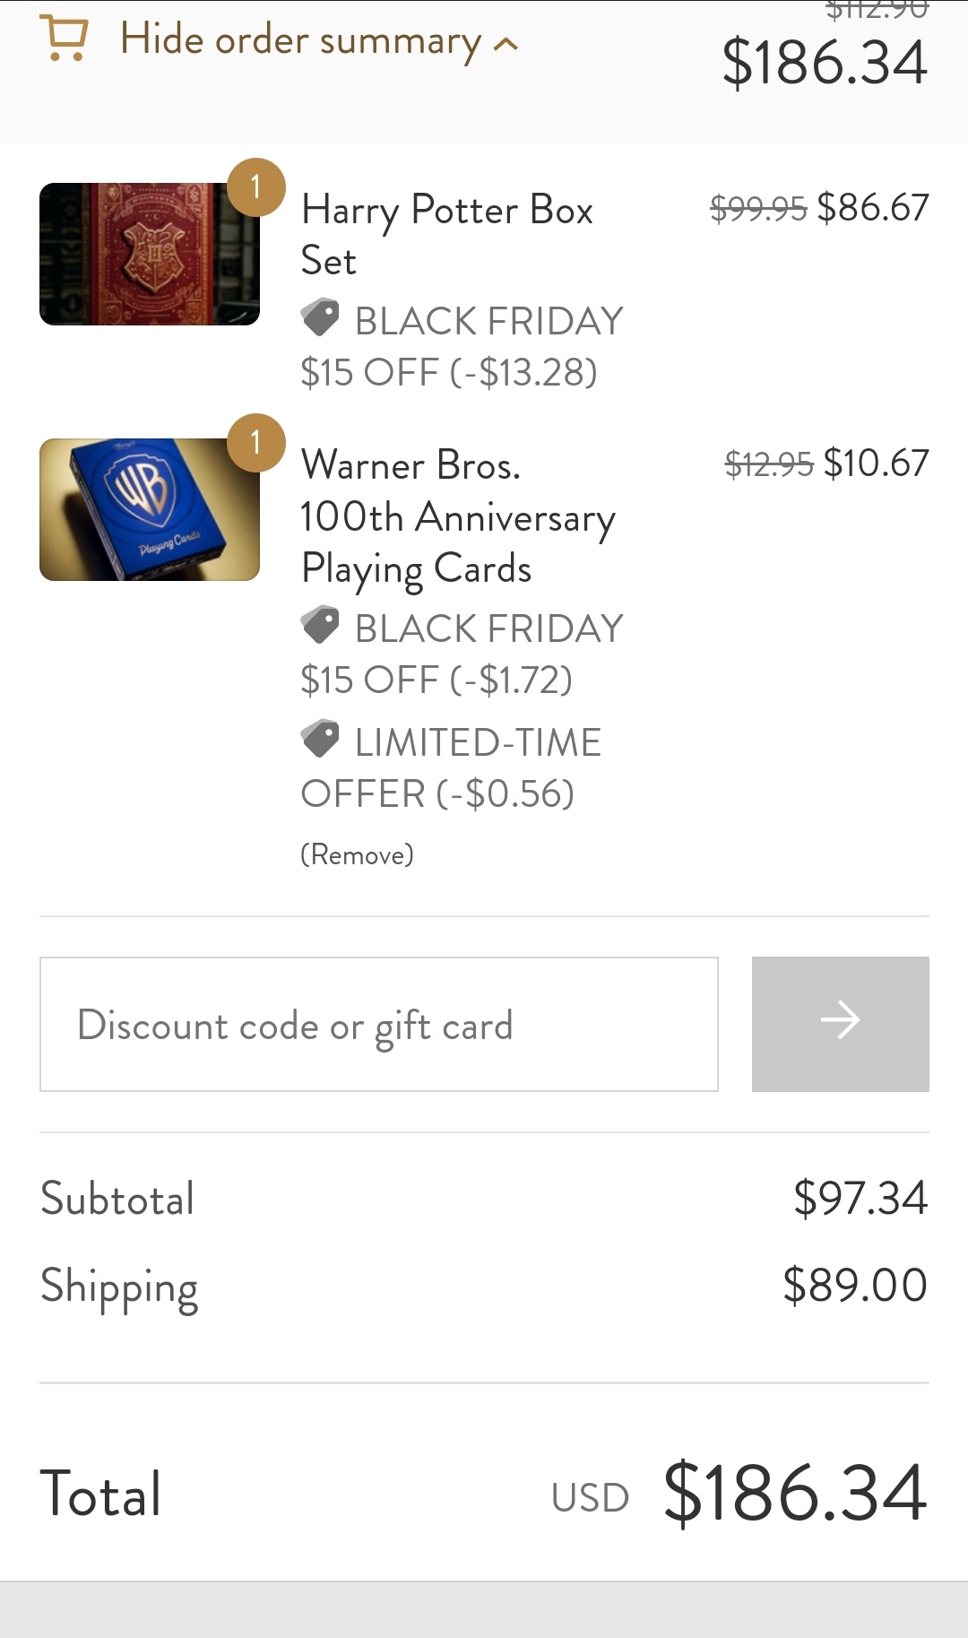Open the Warner Bros. playing cards thumbnail
Viewport: 968px width, 1638px height.
[149, 509]
